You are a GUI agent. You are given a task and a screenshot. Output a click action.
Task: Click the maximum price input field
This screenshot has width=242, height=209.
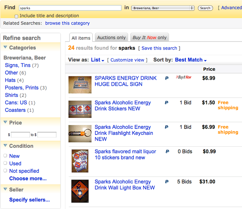click(47, 135)
